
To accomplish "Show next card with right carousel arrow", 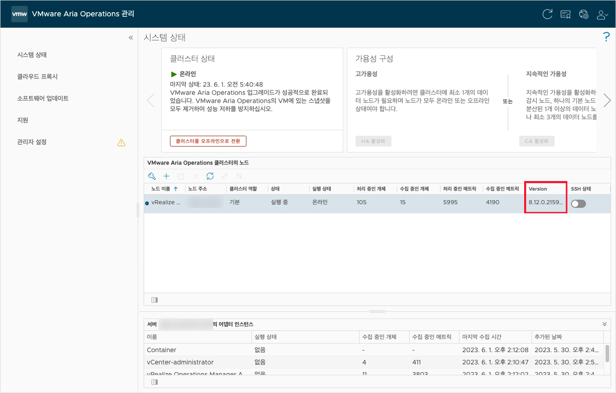I will point(607,100).
